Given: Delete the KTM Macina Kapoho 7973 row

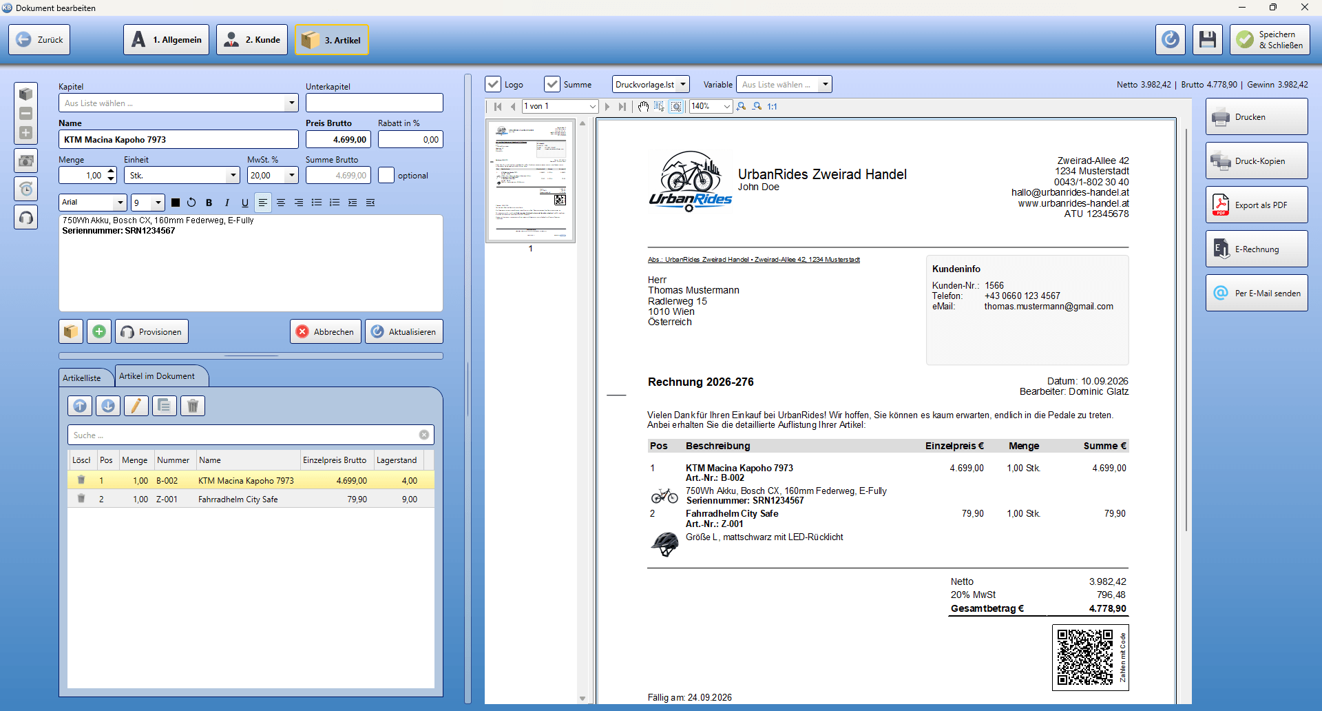Looking at the screenshot, I should click(81, 480).
